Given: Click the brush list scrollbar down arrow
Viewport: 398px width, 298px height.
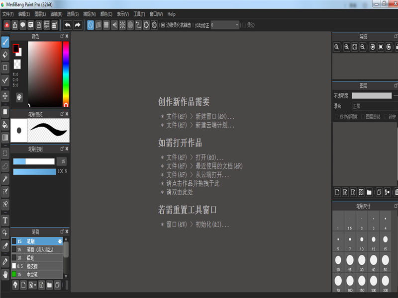Looking at the screenshot, I should [66, 276].
